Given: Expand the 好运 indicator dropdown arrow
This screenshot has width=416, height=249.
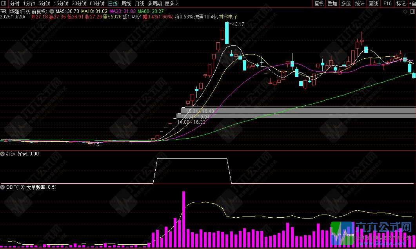Looking at the screenshot, I should tap(3, 154).
